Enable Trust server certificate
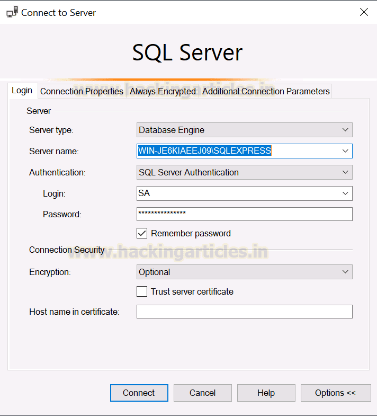Screen dimensions: 377x416 point(142,291)
